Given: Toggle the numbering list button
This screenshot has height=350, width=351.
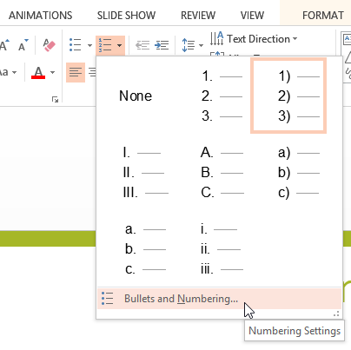Looking at the screenshot, I should (x=105, y=45).
